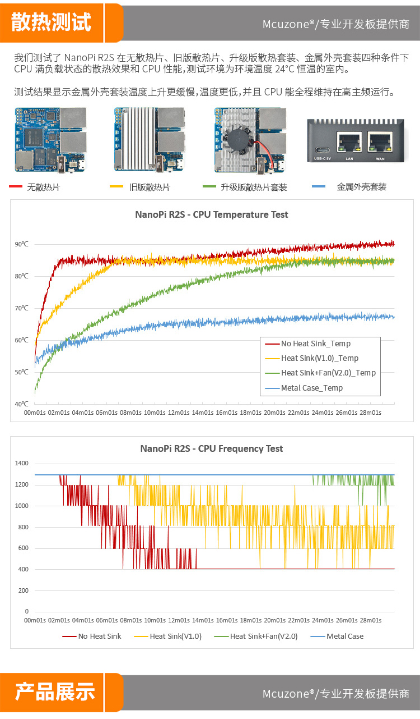Click the CPU Frequency Test chart title
The width and height of the screenshot is (420, 719).
[212, 448]
